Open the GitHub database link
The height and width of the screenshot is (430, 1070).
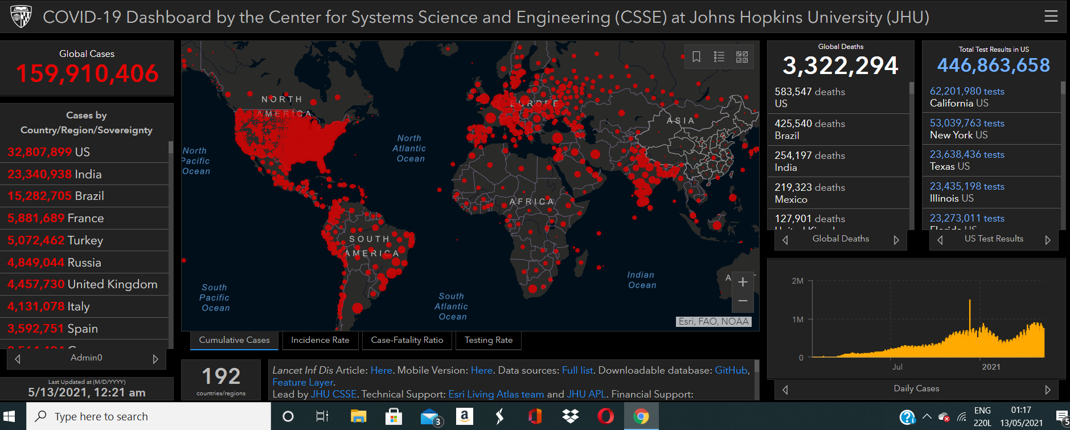731,370
